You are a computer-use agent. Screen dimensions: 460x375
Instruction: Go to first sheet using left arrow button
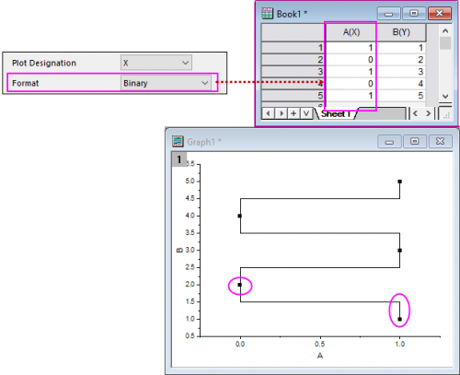[x=268, y=113]
